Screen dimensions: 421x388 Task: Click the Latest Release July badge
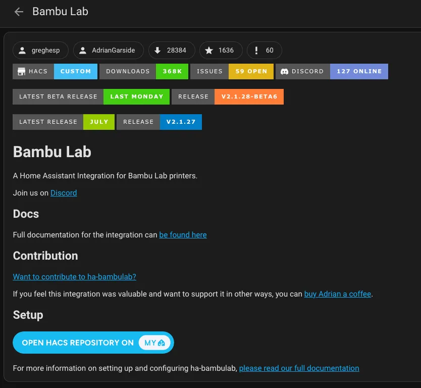tap(64, 122)
